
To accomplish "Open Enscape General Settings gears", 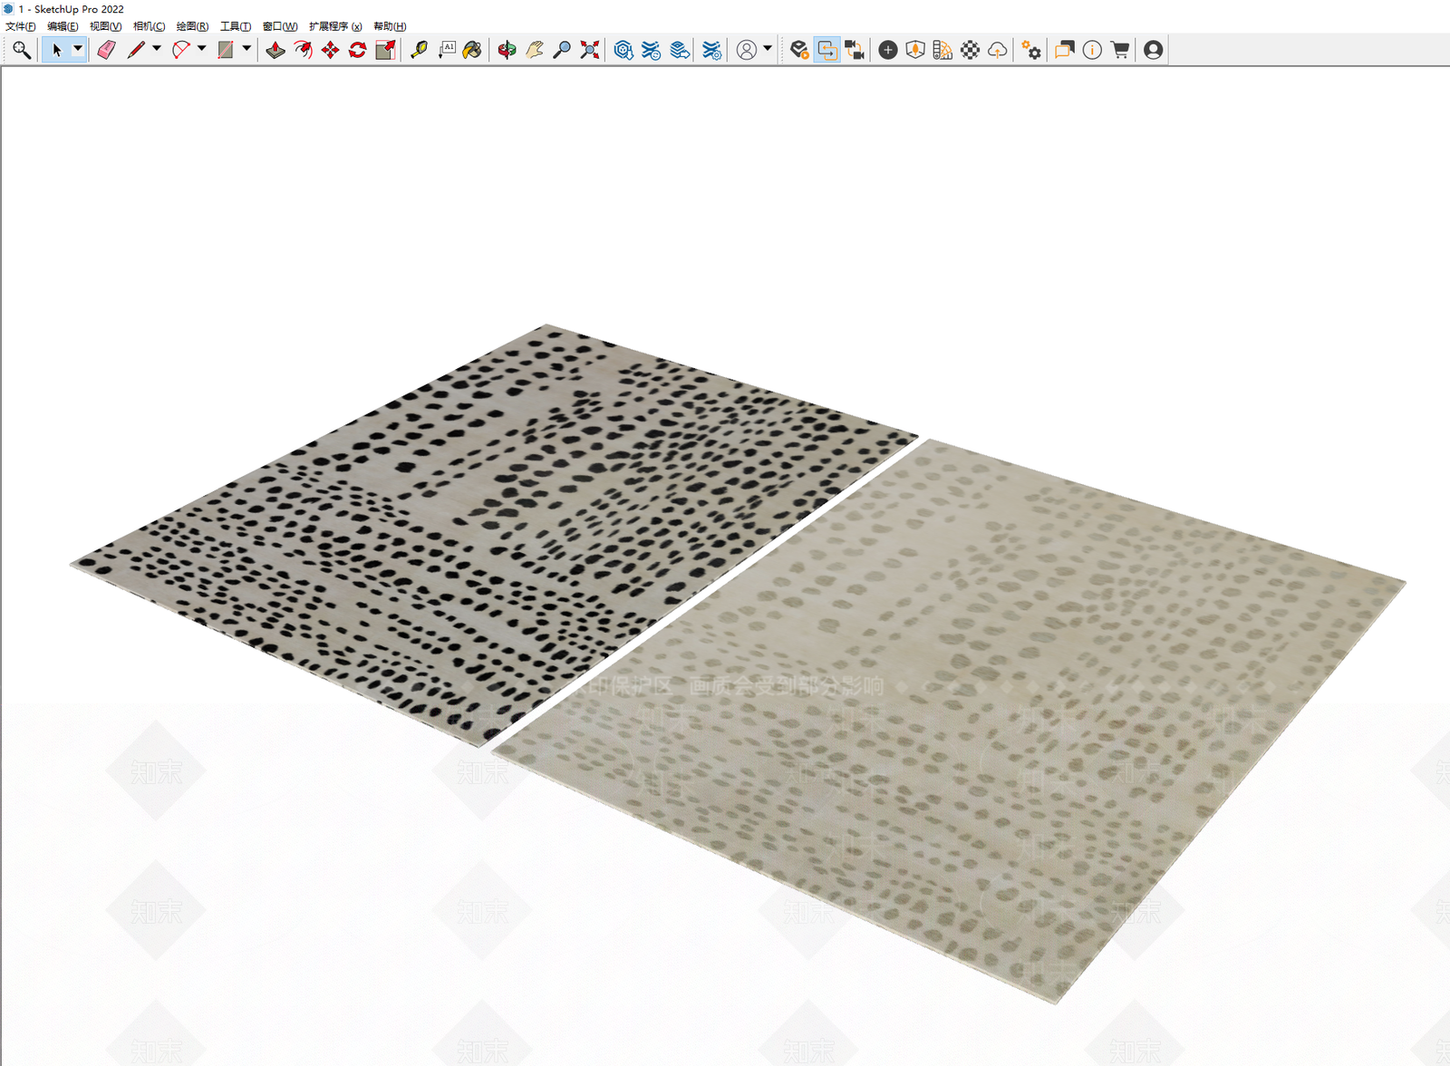I will 1031,50.
